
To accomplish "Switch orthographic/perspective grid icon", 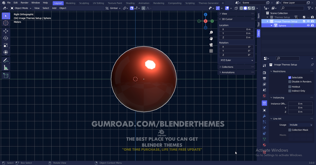I will coord(211,51).
